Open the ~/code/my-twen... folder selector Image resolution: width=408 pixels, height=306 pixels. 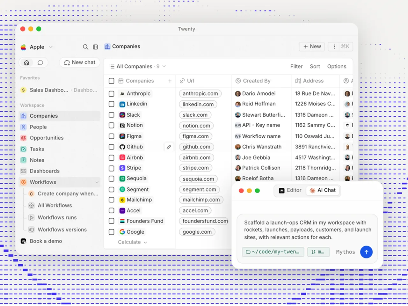pos(273,252)
